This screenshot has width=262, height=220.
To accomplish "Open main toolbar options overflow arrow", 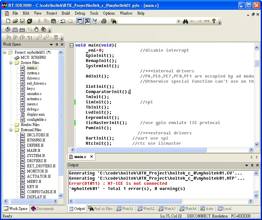I will [x=220, y=23].
